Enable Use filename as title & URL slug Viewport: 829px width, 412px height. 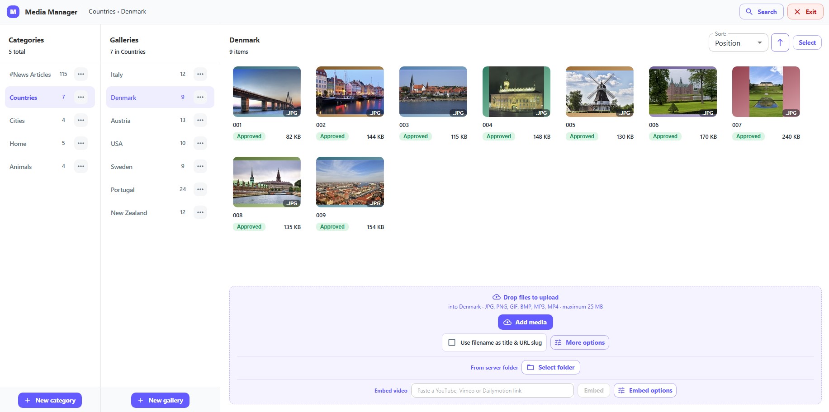point(452,342)
